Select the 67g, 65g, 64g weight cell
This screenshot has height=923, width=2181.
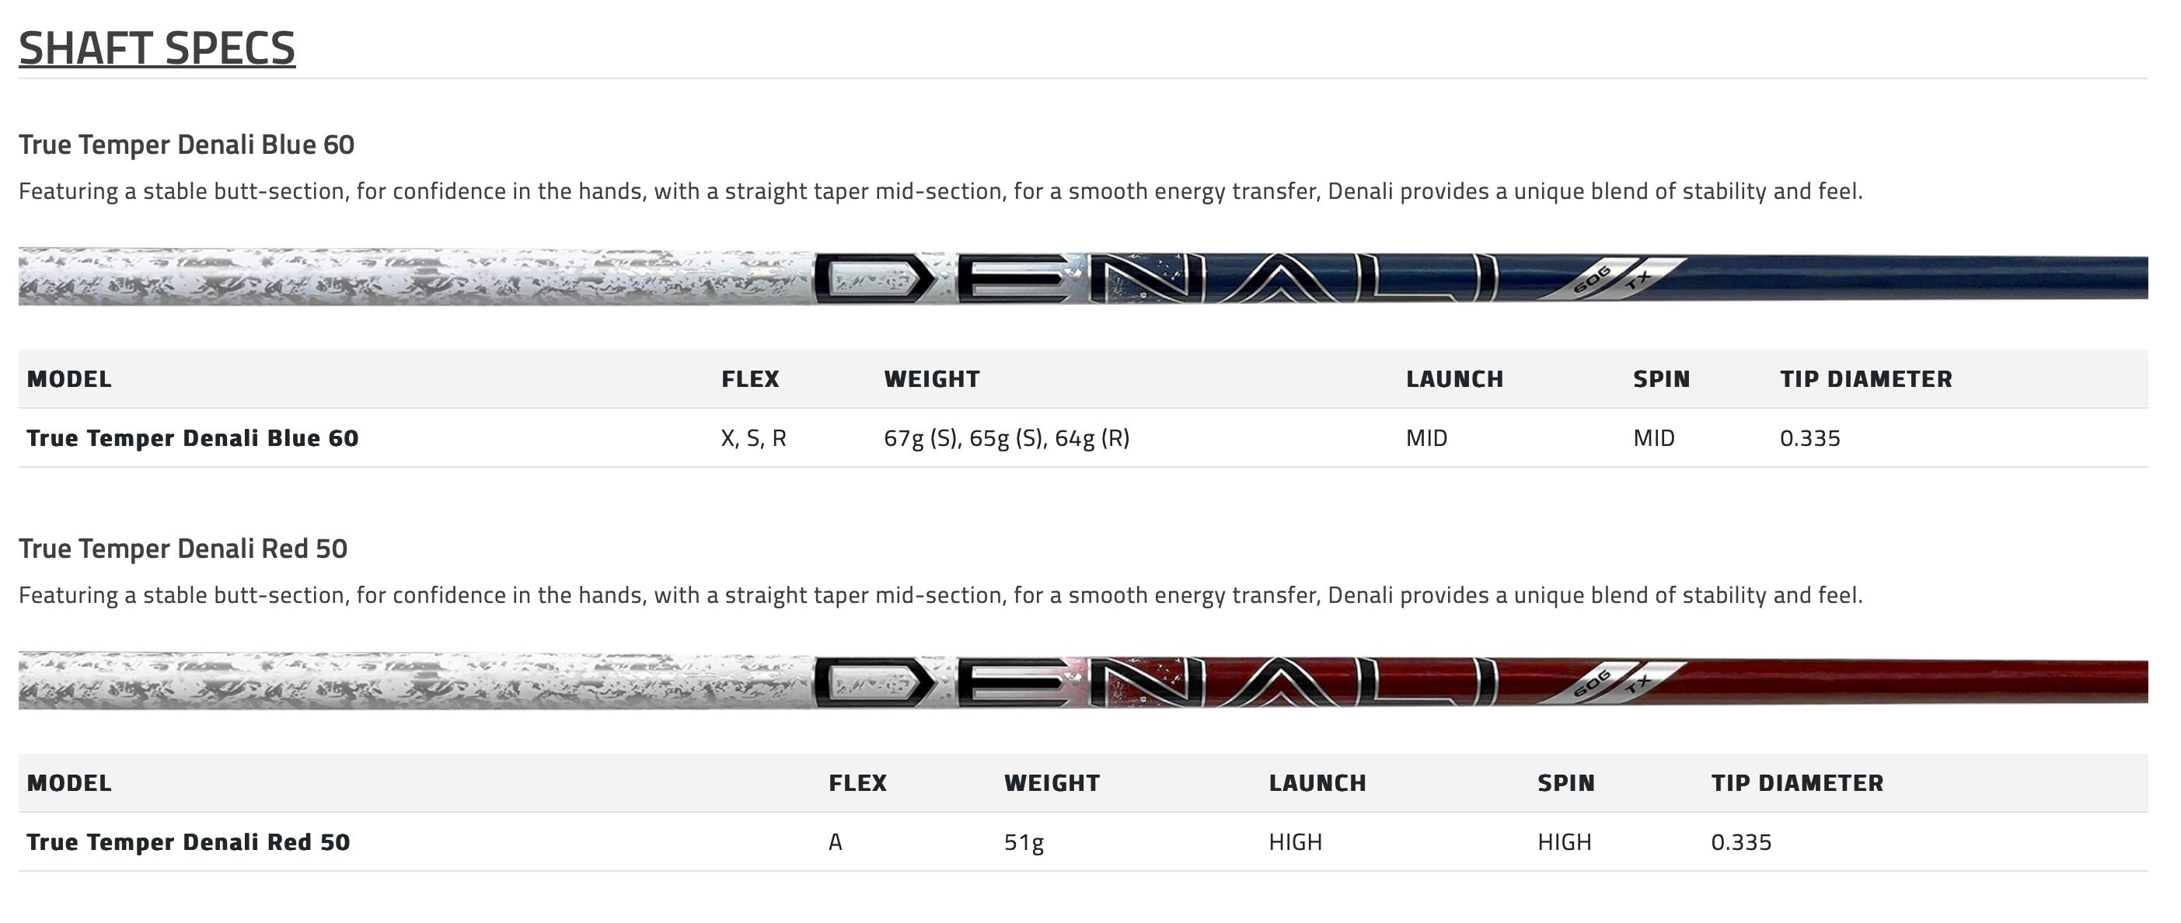click(1006, 438)
